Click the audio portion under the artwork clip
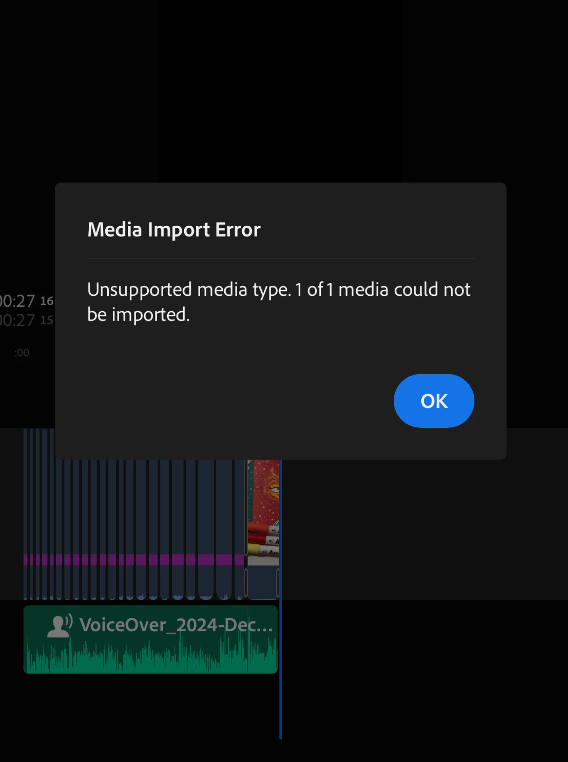 point(262,583)
